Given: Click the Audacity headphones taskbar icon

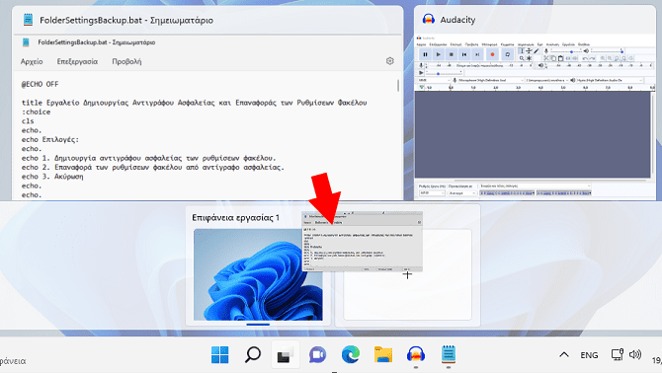Looking at the screenshot, I should (416, 354).
